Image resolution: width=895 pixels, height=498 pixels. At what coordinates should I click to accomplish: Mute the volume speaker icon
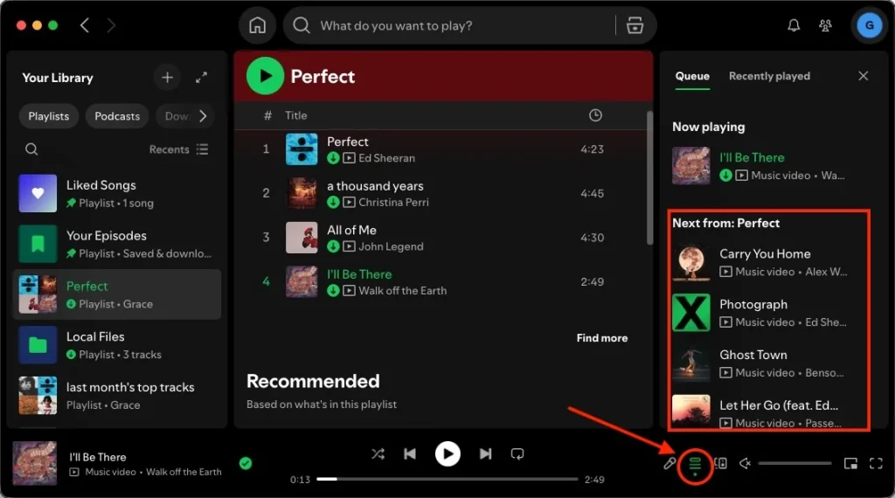(745, 463)
